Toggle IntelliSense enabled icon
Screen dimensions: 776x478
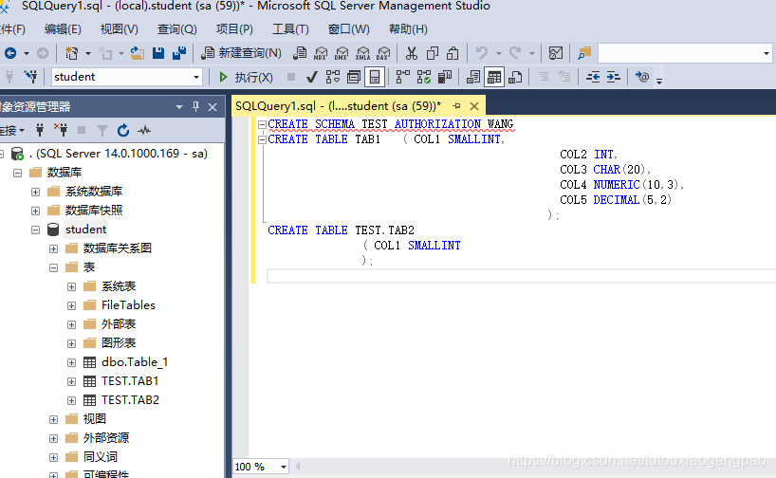point(375,77)
